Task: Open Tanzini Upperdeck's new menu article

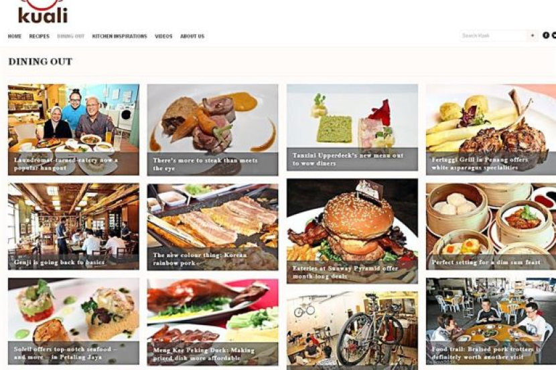Action: click(352, 128)
